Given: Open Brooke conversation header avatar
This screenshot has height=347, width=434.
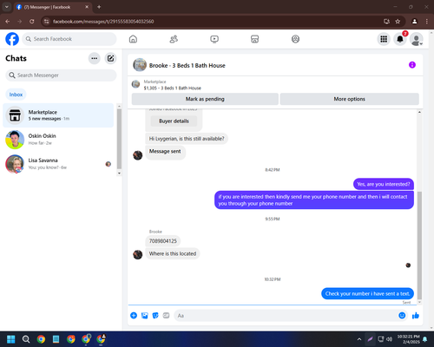Looking at the screenshot, I should (140, 65).
